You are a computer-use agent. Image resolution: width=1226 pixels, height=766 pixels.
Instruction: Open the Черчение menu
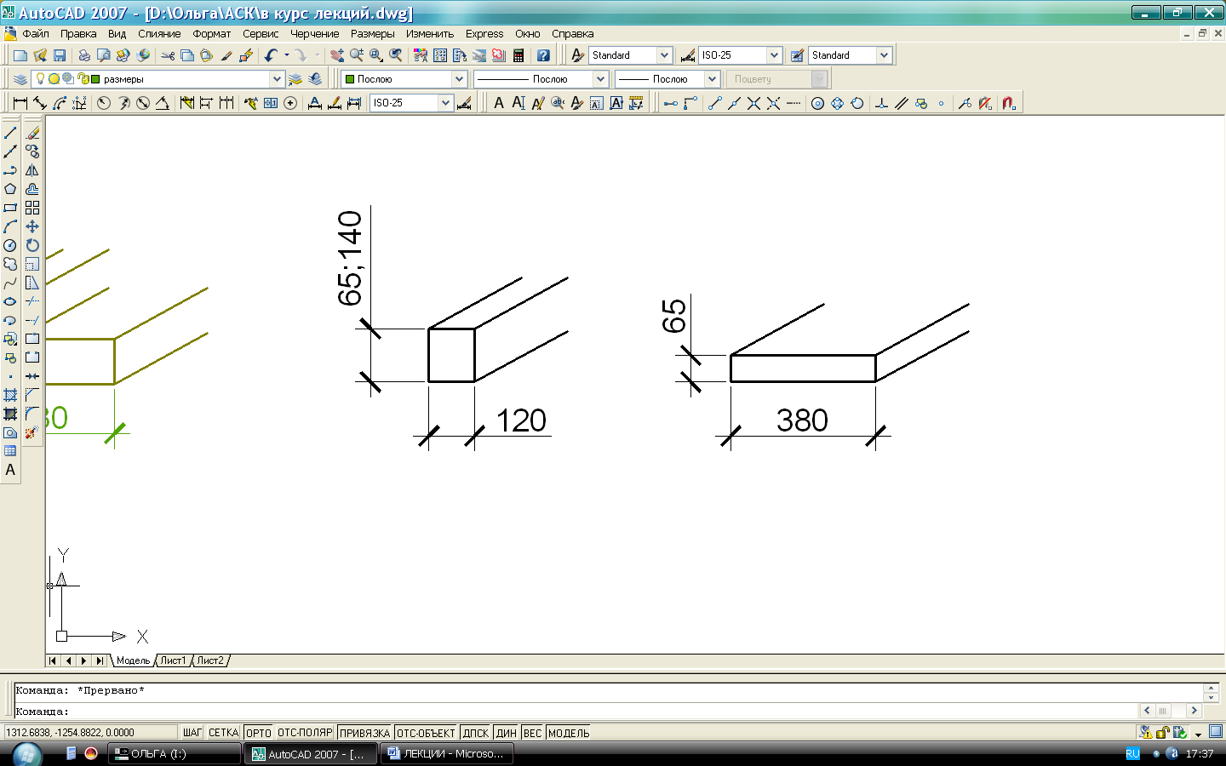click(x=314, y=34)
